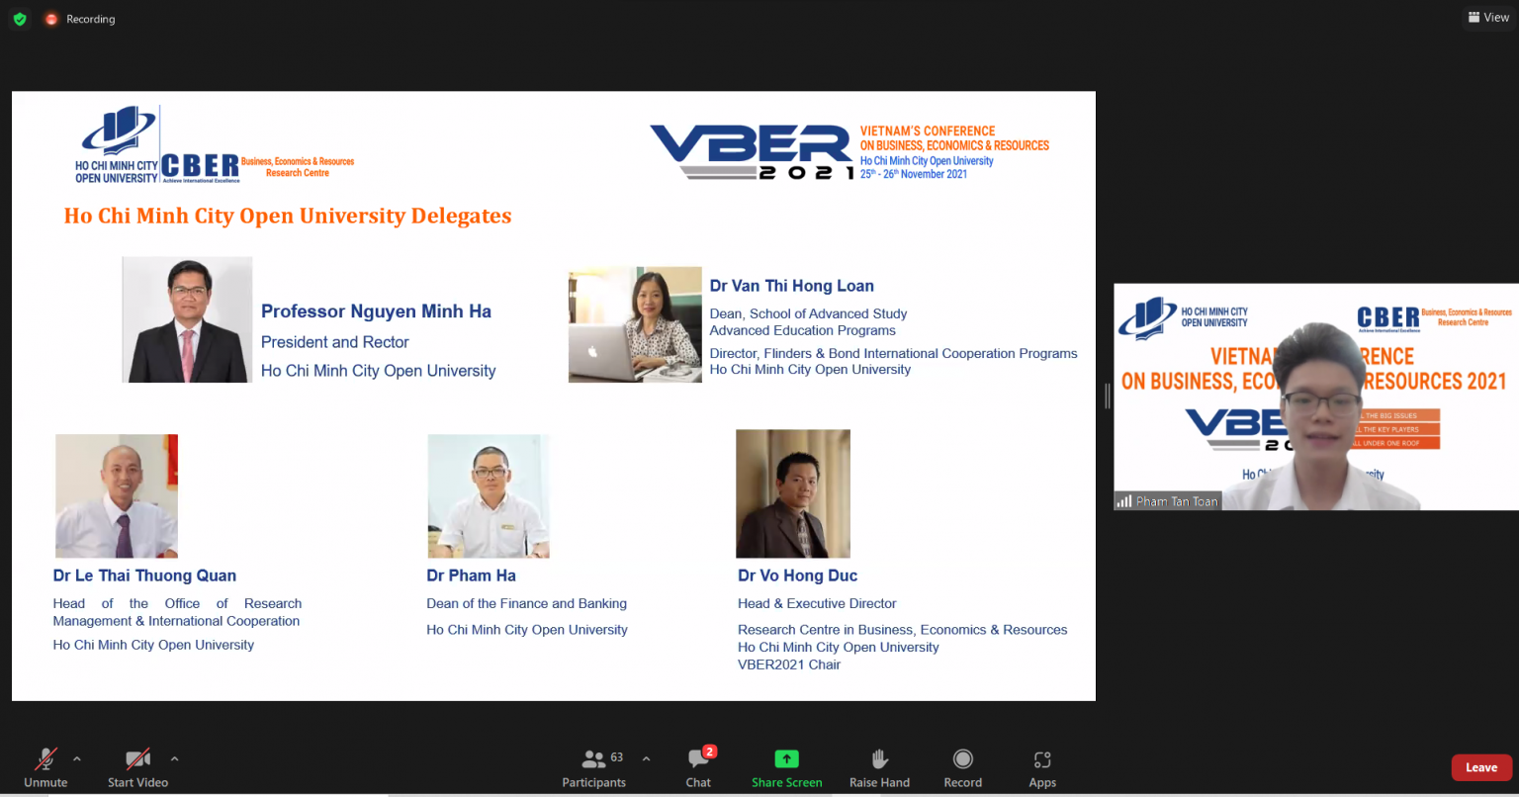Raise Hand in the meeting
The image size is (1519, 797).
tap(879, 767)
